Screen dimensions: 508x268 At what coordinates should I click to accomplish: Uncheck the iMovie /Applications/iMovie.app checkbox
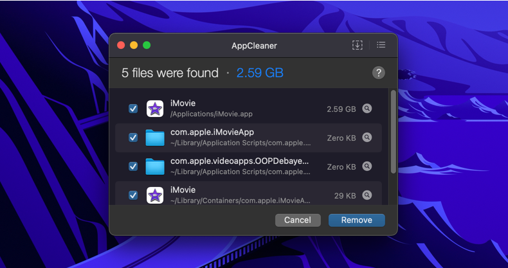tap(133, 109)
